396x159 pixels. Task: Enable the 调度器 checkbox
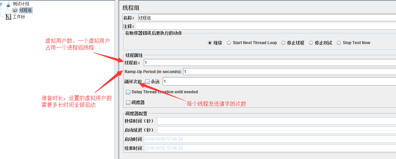[128, 102]
